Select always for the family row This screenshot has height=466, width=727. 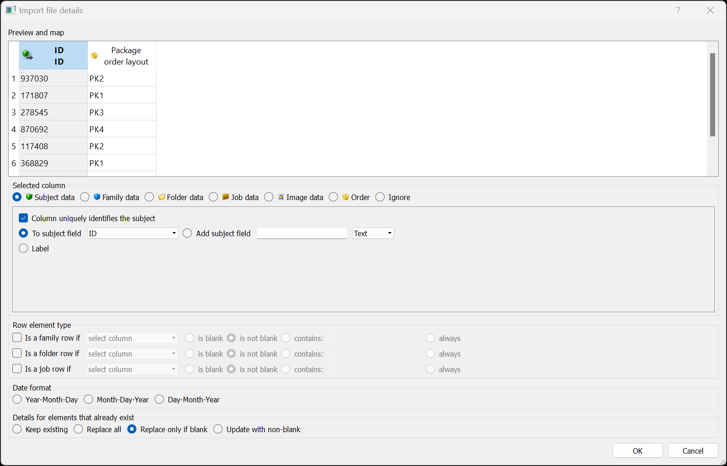[430, 338]
